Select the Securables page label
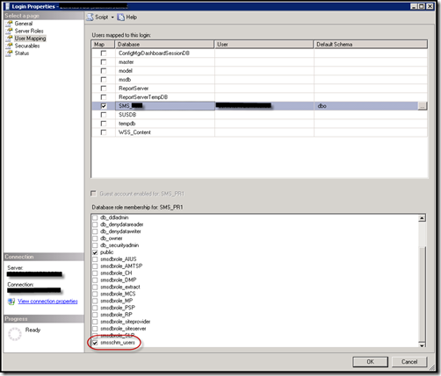Viewport: 441px width, 376px height. point(27,46)
